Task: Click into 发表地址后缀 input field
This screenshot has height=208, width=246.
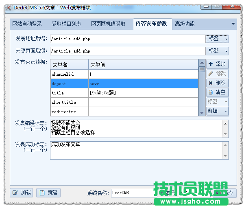Action: point(128,39)
